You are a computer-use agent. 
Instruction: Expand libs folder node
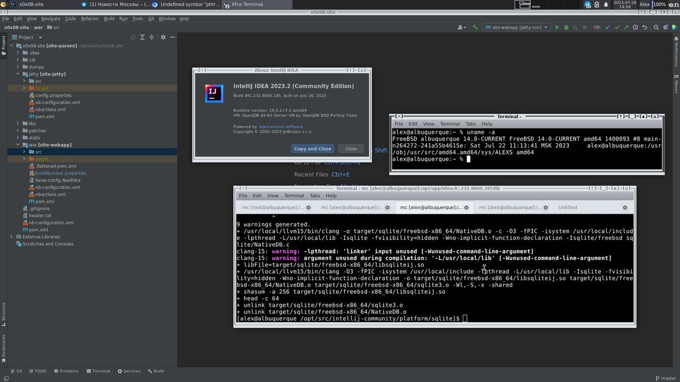tap(18, 124)
